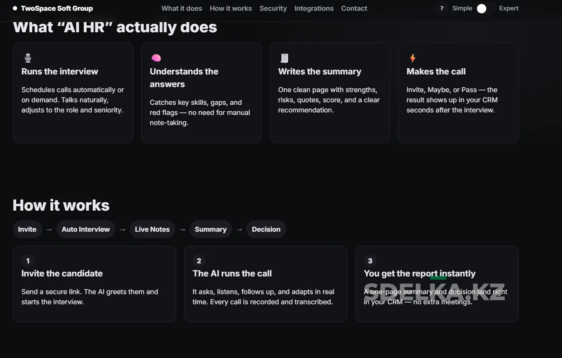Select the Expert mode label

point(508,8)
